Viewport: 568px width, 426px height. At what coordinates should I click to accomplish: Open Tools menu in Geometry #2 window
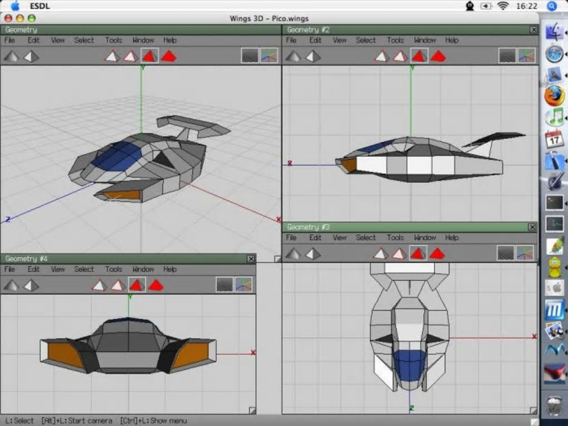[x=395, y=40]
